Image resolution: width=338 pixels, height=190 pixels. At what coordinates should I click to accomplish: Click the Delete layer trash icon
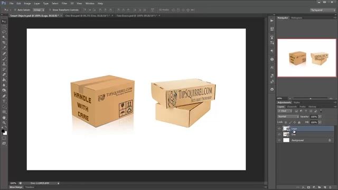click(x=330, y=187)
